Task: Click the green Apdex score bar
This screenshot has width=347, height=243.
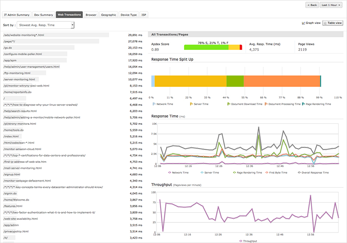Action: point(206,47)
